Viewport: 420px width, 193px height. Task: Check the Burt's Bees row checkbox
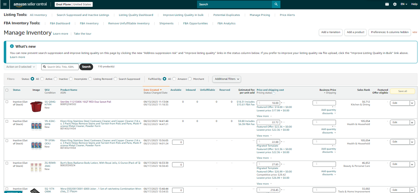coord(7,163)
